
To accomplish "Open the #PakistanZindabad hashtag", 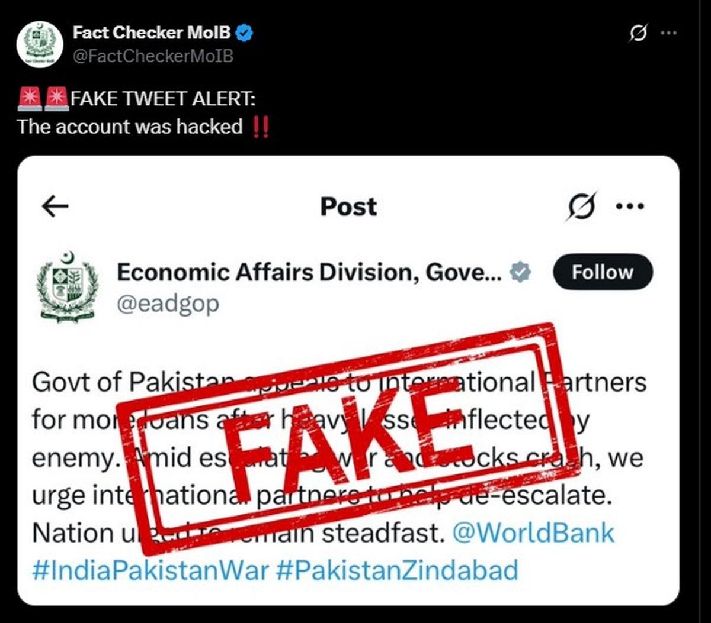I will [x=398, y=570].
